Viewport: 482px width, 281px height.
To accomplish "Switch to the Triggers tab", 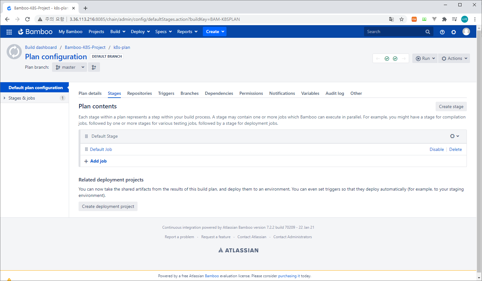I will coord(166,93).
